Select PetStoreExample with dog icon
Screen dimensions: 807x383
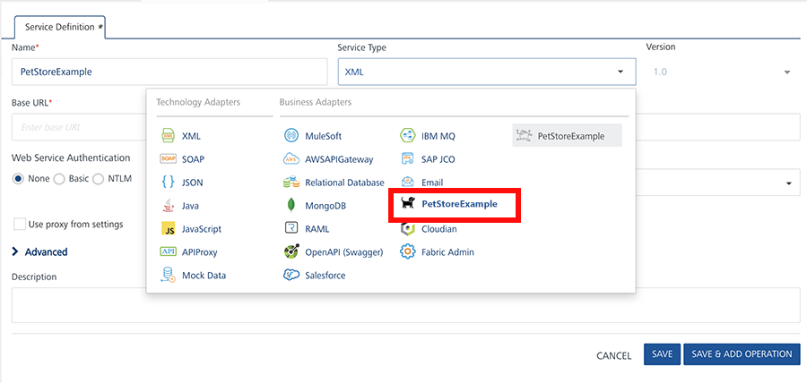[457, 205]
